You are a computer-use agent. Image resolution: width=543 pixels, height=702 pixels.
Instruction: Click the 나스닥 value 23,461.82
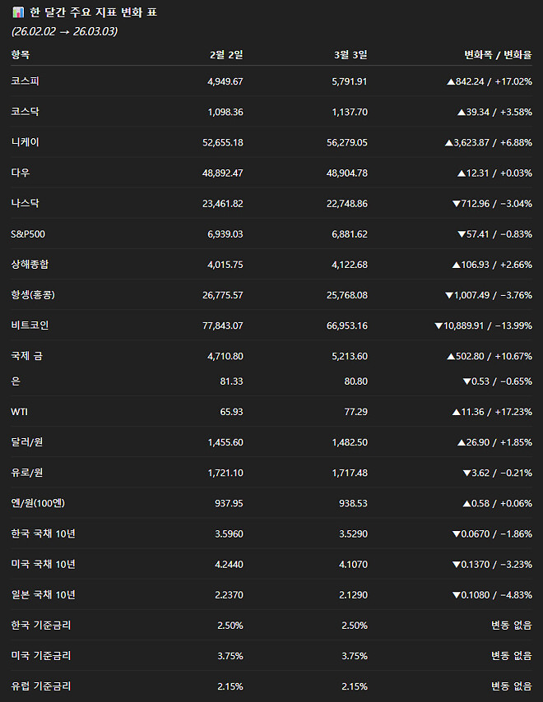click(223, 203)
